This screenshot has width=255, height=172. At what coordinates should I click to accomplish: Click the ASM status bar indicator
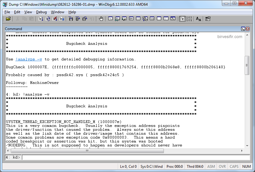[x=211, y=167]
